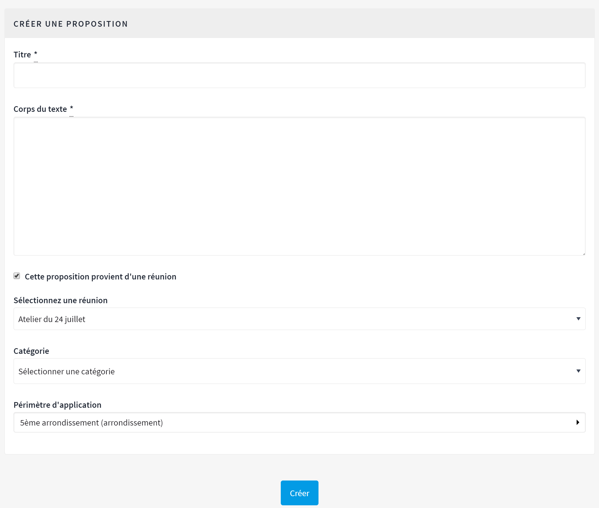Click the Titre field label
Image resolution: width=599 pixels, height=508 pixels.
coord(22,54)
